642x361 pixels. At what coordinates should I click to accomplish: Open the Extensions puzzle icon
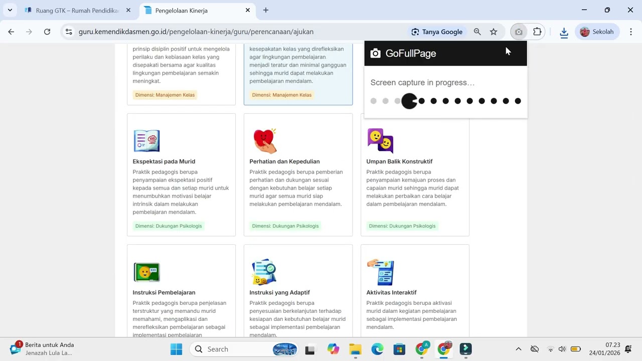pyautogui.click(x=537, y=32)
